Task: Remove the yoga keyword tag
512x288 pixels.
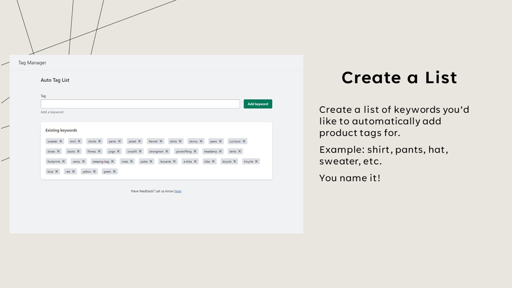Action: click(118, 151)
